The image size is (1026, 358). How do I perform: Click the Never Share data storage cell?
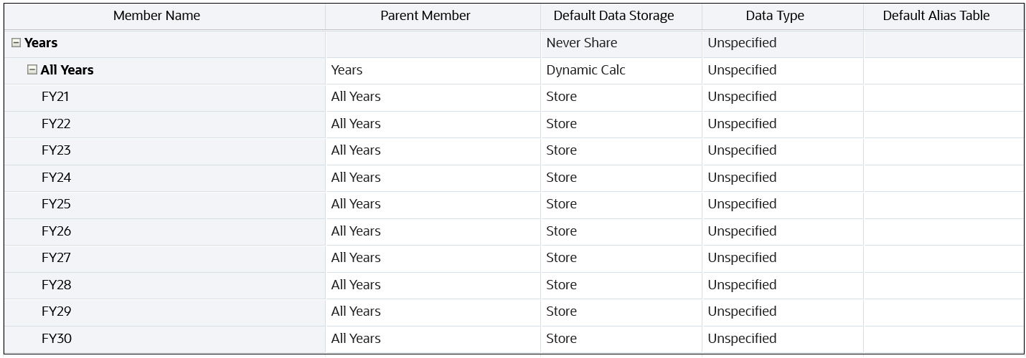(x=582, y=43)
